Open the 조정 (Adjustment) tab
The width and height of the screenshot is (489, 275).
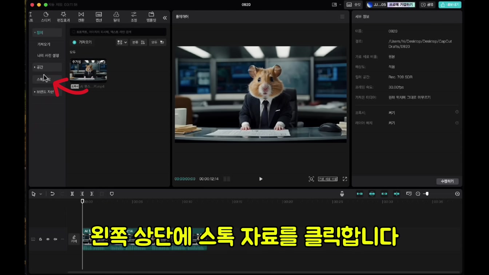[x=134, y=17]
